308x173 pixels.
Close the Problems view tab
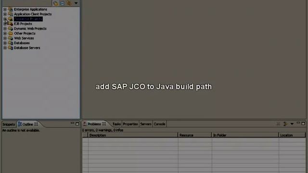coord(104,124)
